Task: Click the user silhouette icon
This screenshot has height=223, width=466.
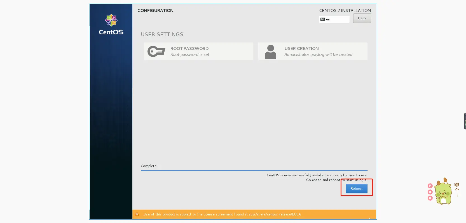Action: [x=271, y=52]
